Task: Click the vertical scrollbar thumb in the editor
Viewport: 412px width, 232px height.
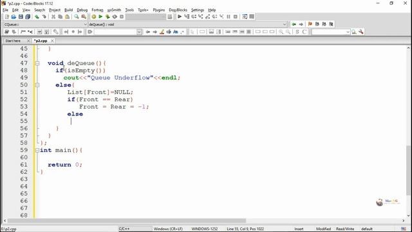Action: pos(408,170)
